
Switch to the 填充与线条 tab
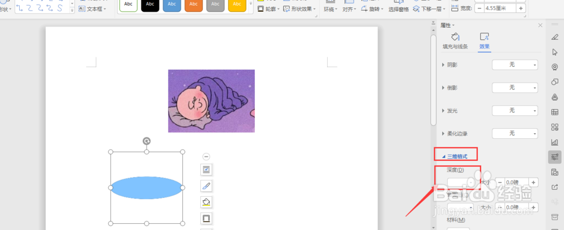(455, 41)
